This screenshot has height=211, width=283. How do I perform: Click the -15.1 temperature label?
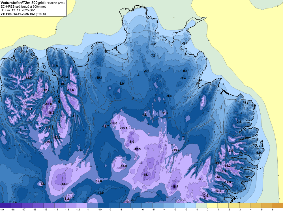click(146, 175)
